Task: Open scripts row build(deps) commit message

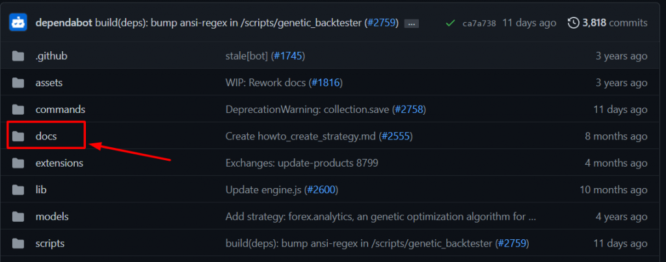Action: point(360,244)
